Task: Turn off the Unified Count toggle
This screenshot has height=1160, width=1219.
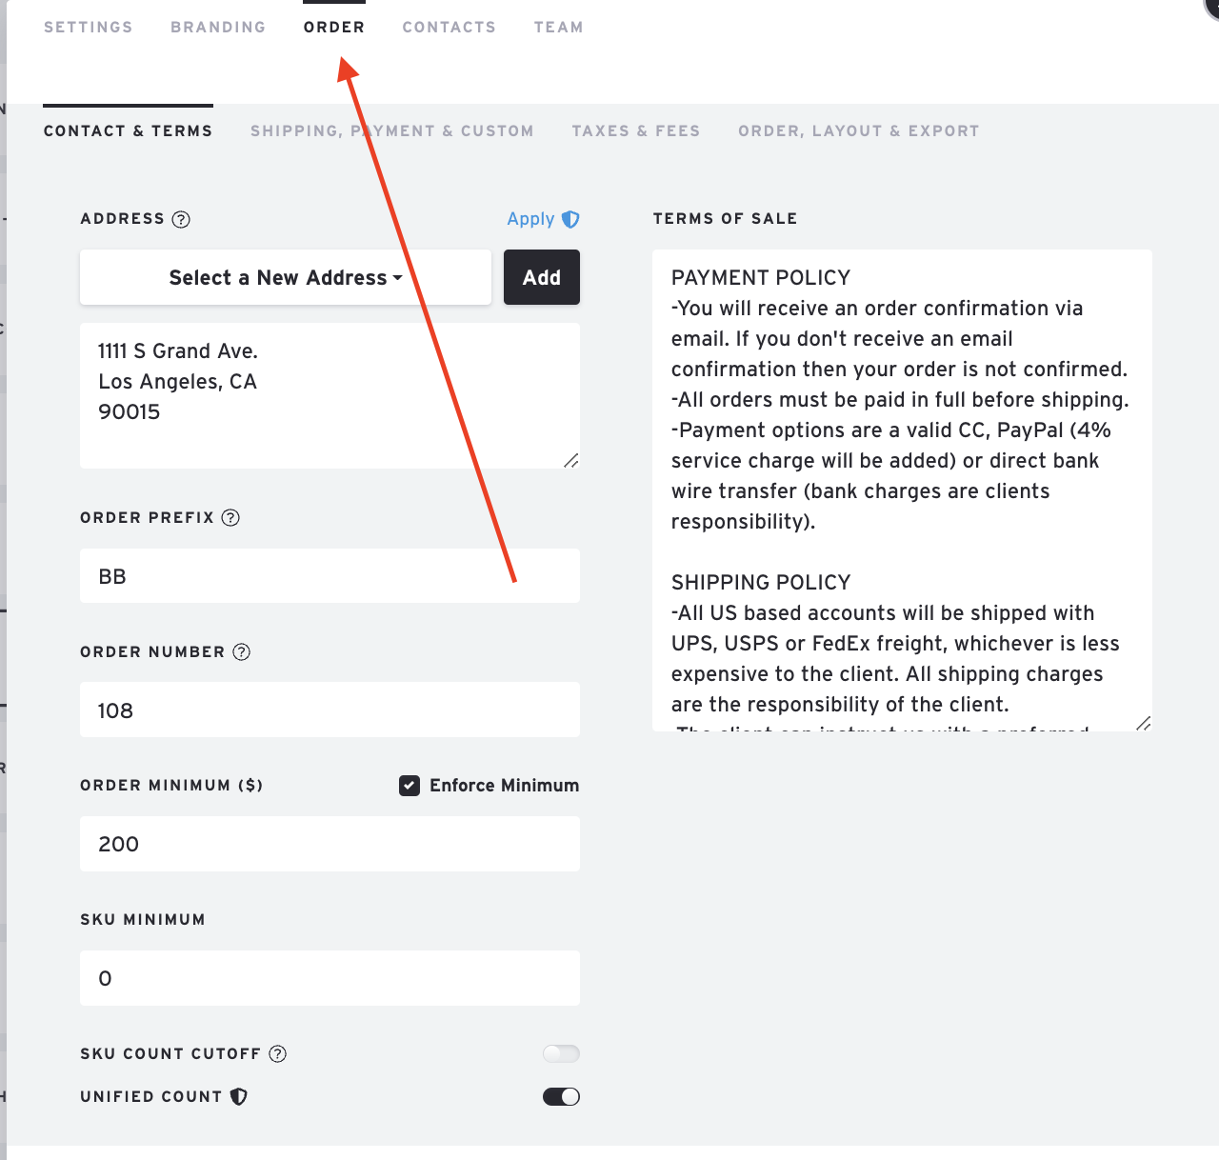Action: coord(561,1096)
